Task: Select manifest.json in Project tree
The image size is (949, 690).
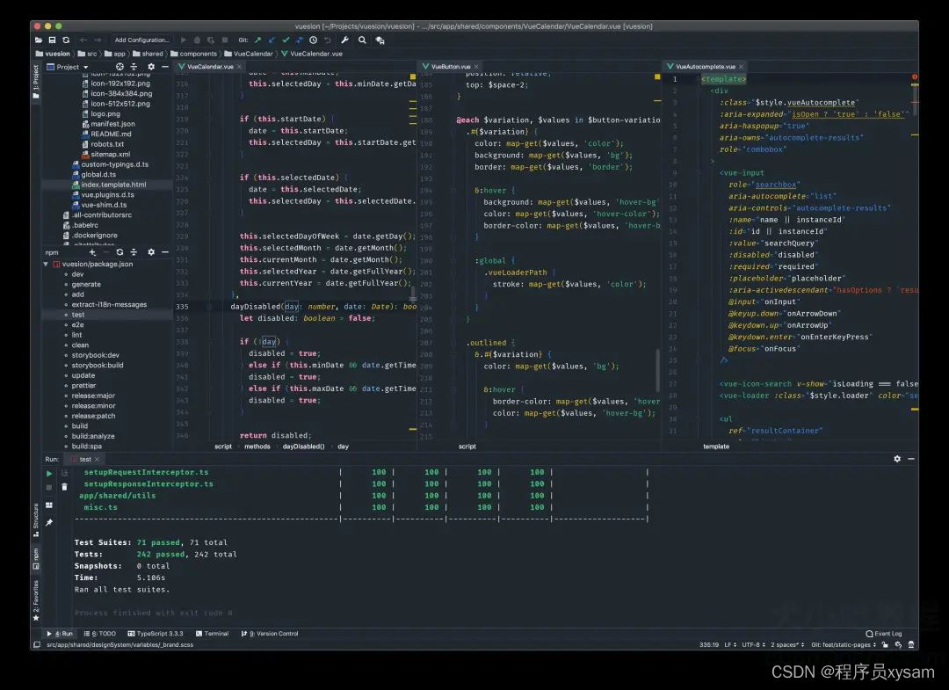Action: click(x=108, y=124)
